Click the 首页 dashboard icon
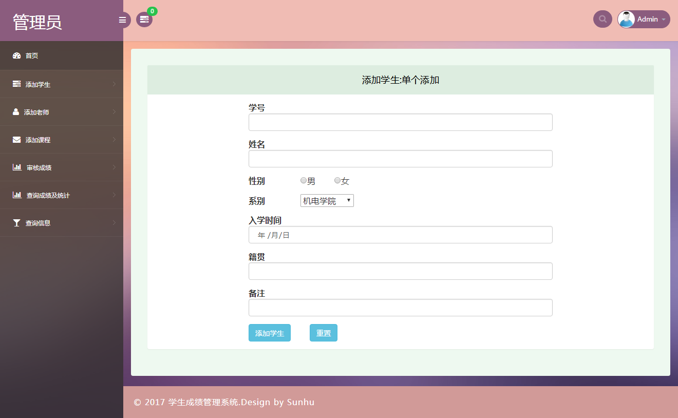The height and width of the screenshot is (418, 678). point(16,55)
